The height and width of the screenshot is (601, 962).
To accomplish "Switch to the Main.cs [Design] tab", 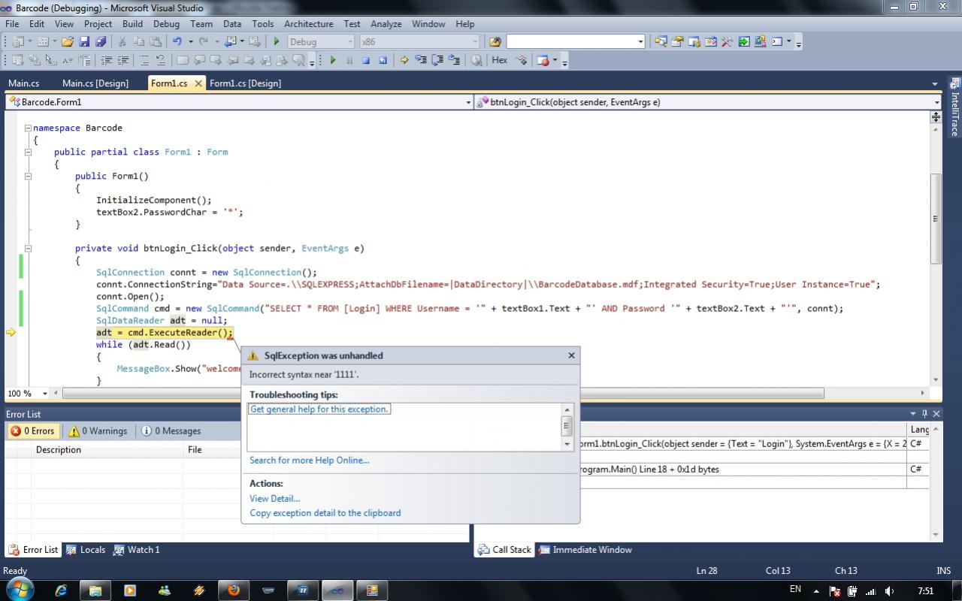I will [x=95, y=83].
